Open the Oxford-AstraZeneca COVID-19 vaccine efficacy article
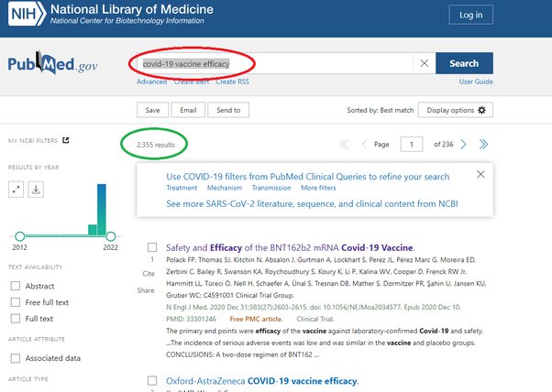This screenshot has height=392, width=552. 262,381
